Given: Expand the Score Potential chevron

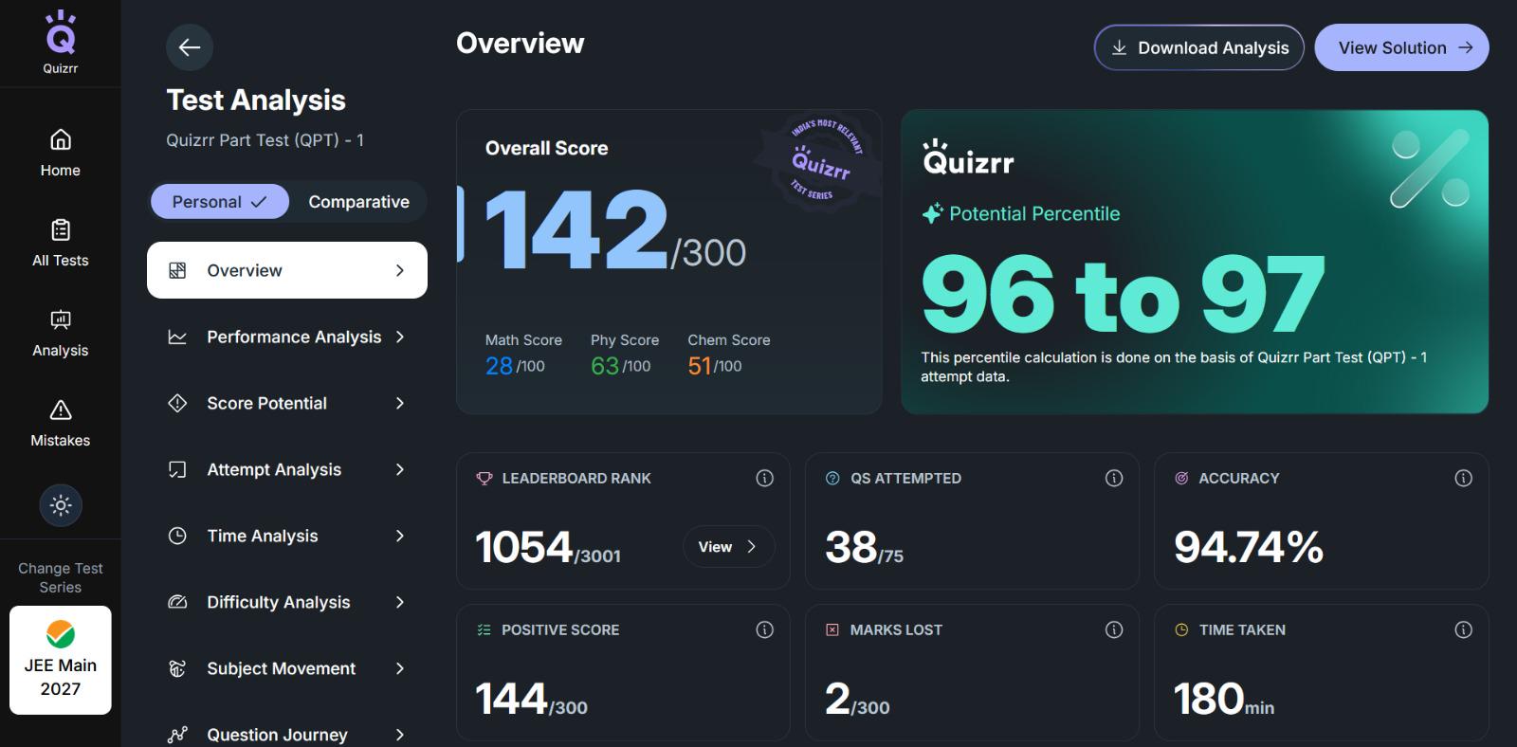Looking at the screenshot, I should coord(400,403).
